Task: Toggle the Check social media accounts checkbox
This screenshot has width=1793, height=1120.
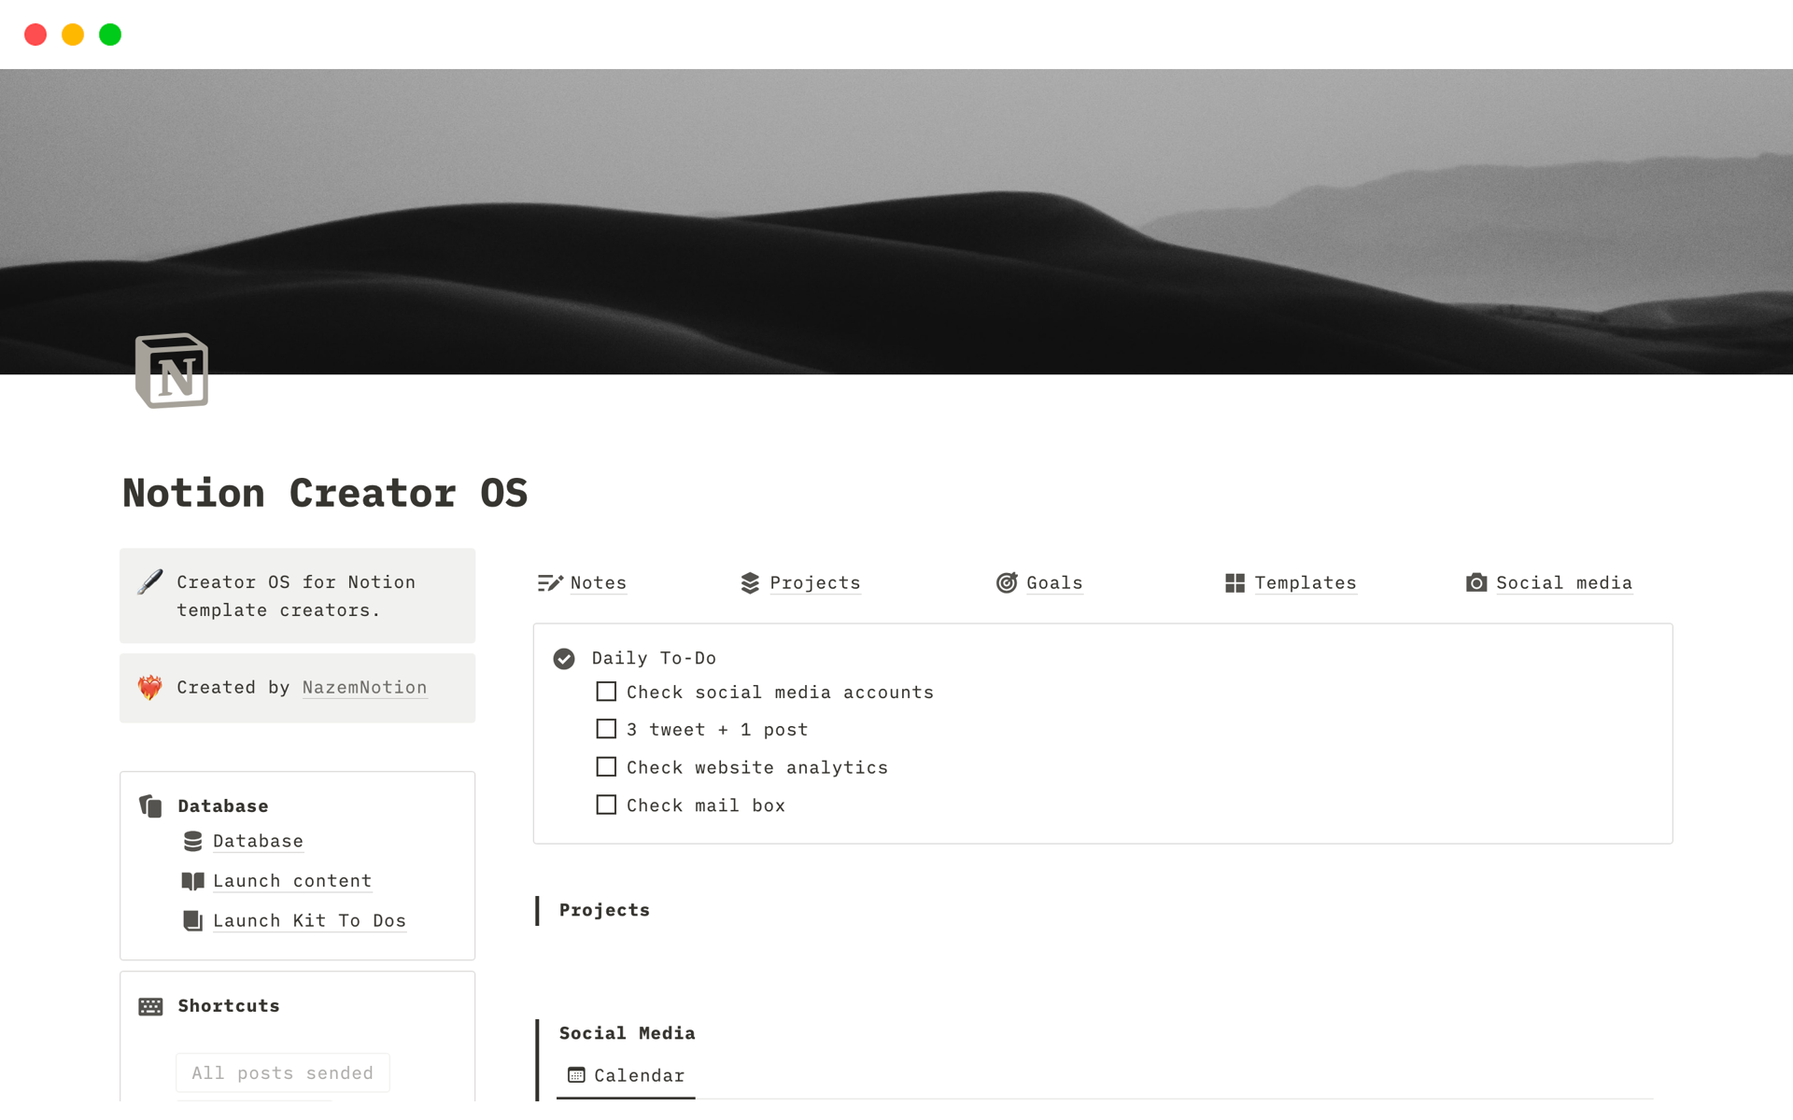Action: (605, 692)
